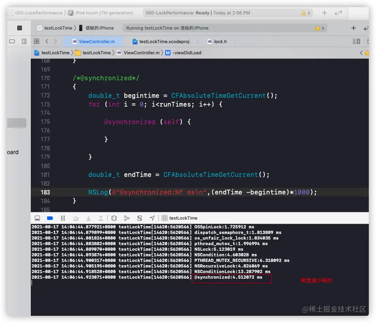Screen dimensions: 376x323
Task: Switch to the testLockTime.xcodeproj tab
Action: click(161, 42)
